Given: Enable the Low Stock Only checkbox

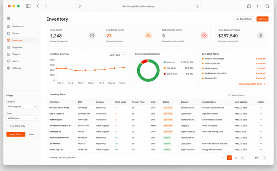Looking at the screenshot, I should tap(8, 126).
